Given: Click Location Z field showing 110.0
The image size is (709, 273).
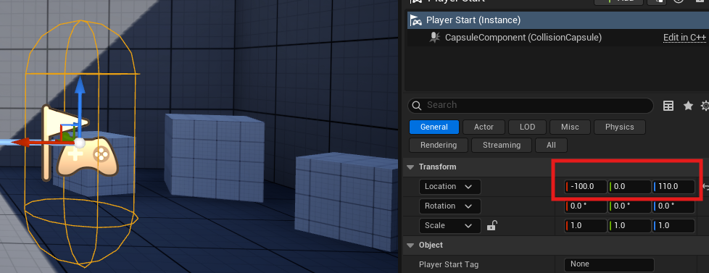Looking at the screenshot, I should point(673,187).
